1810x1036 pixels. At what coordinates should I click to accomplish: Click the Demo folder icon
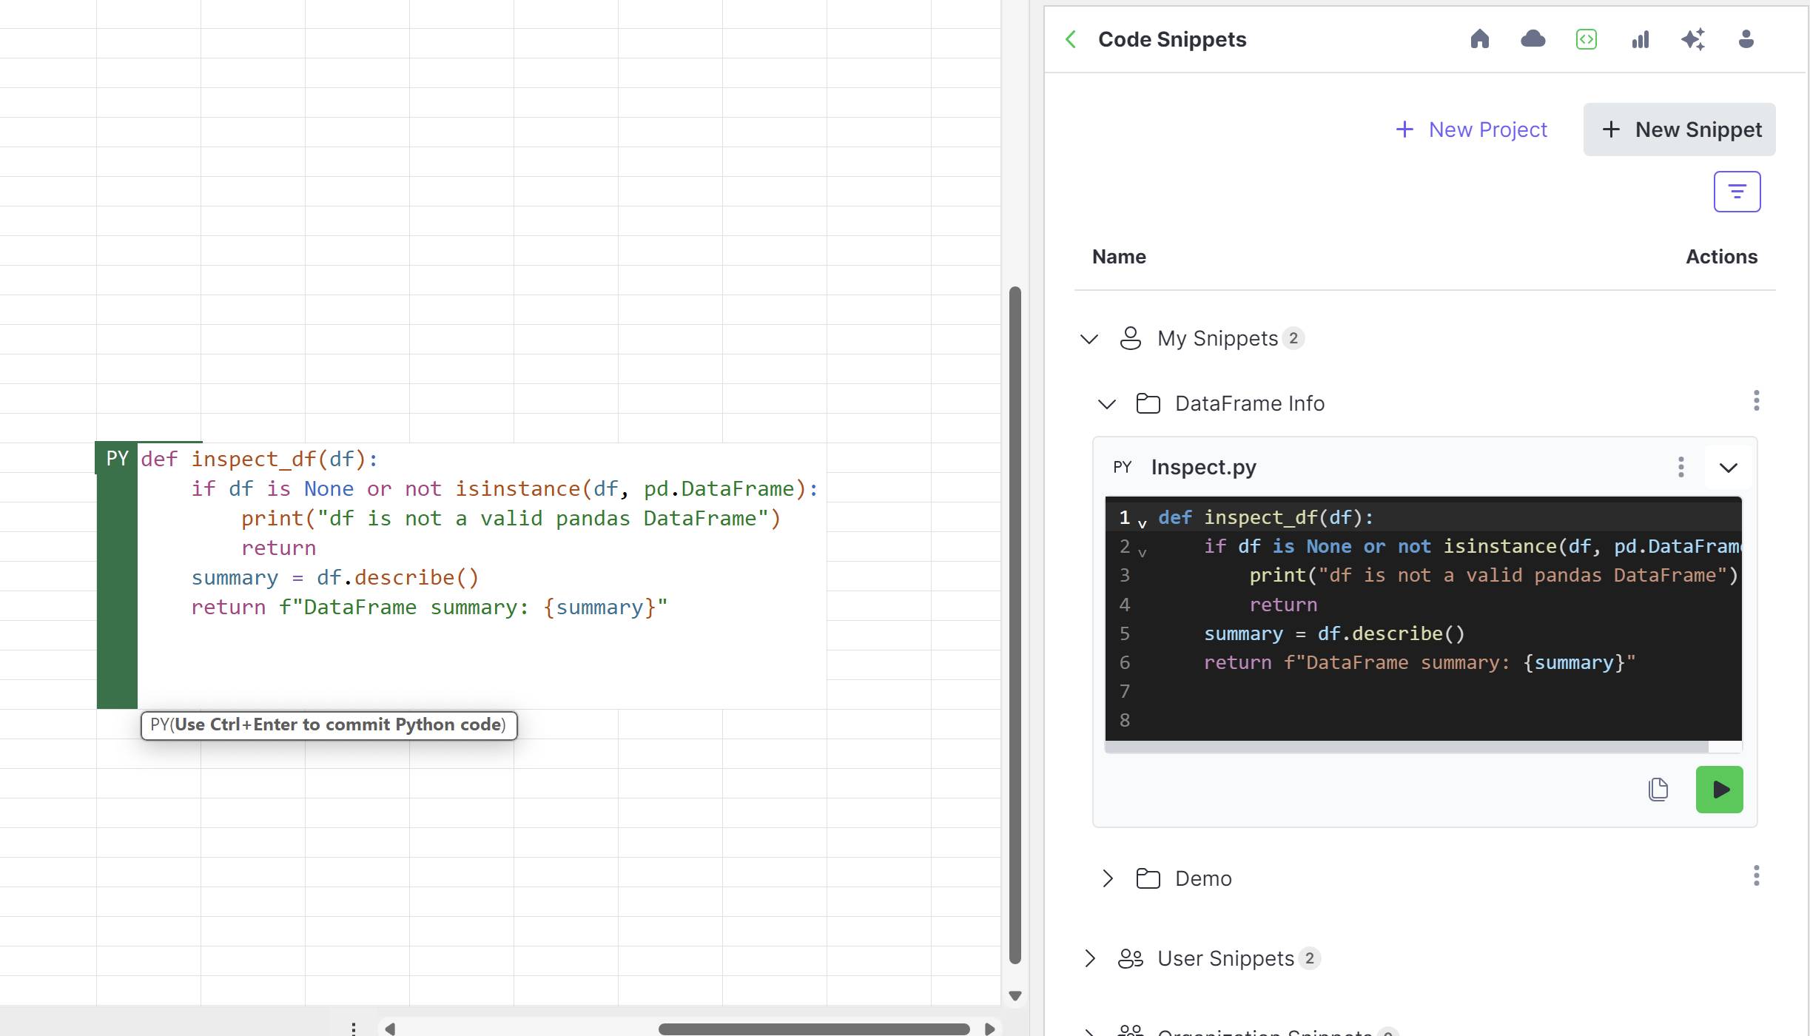1148,878
